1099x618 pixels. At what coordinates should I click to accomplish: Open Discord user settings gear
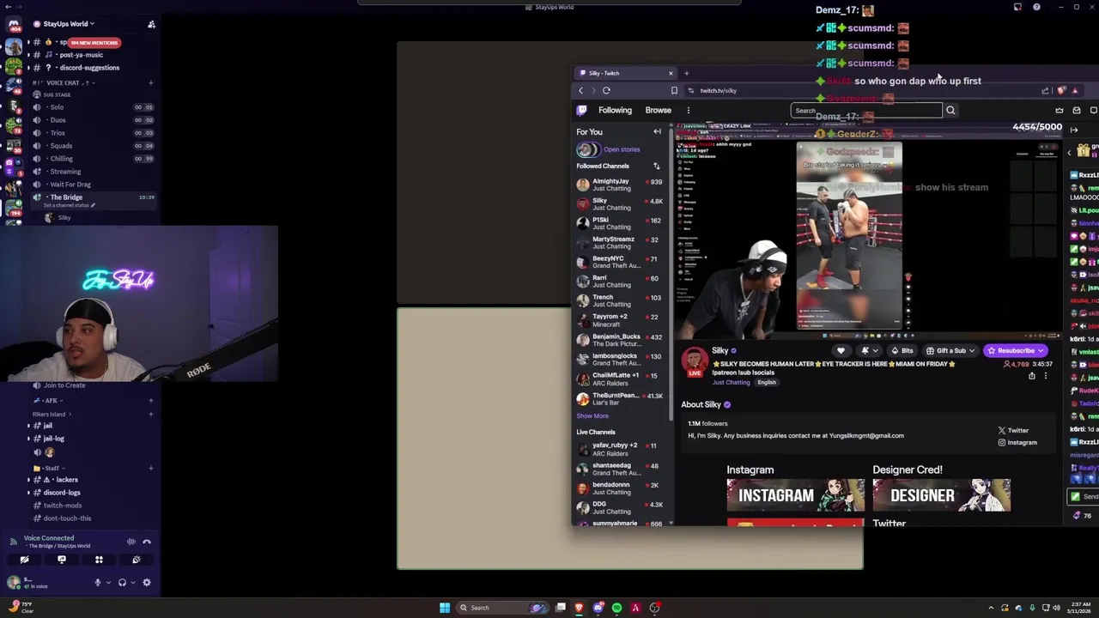[x=147, y=583]
